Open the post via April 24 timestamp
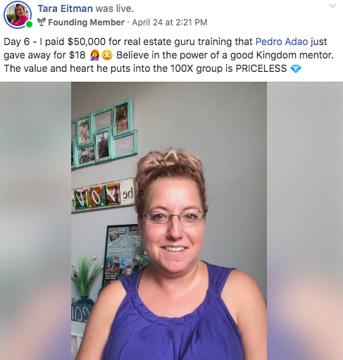Image resolution: width=343 pixels, height=360 pixels. (170, 23)
